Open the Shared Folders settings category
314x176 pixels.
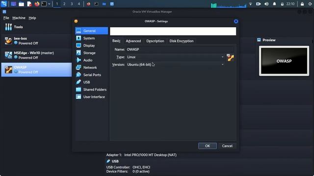coord(92,89)
